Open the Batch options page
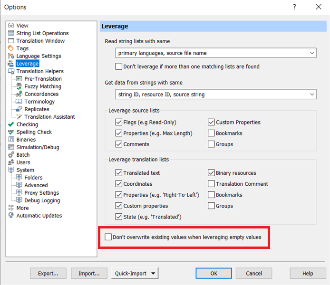 click(23, 155)
